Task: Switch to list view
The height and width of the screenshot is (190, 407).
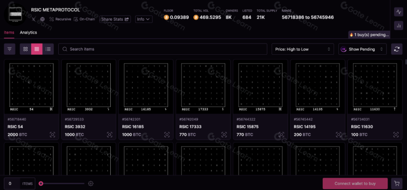Action: click(x=48, y=49)
